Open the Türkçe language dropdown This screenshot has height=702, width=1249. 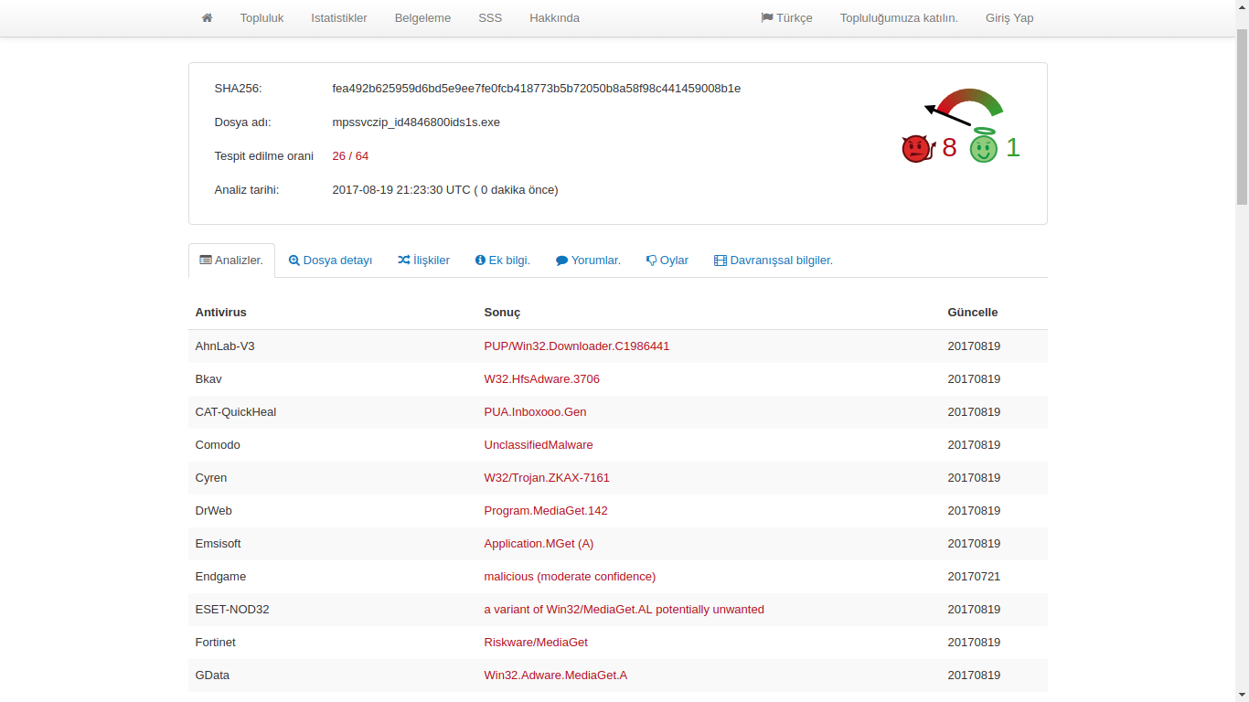point(786,18)
